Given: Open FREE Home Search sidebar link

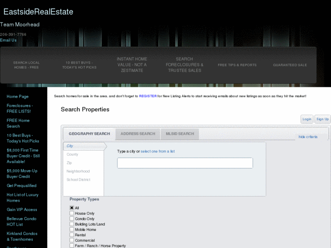Looking at the screenshot, I should point(18,123).
